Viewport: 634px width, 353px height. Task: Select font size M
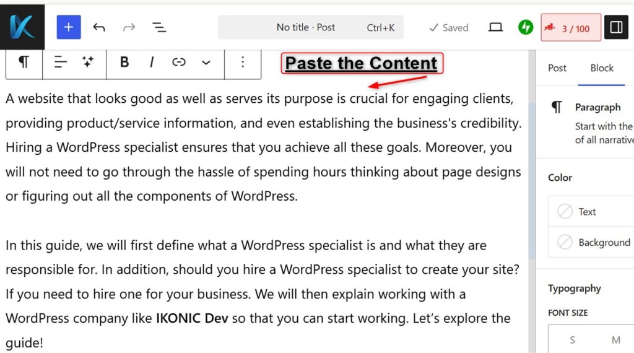(x=616, y=340)
